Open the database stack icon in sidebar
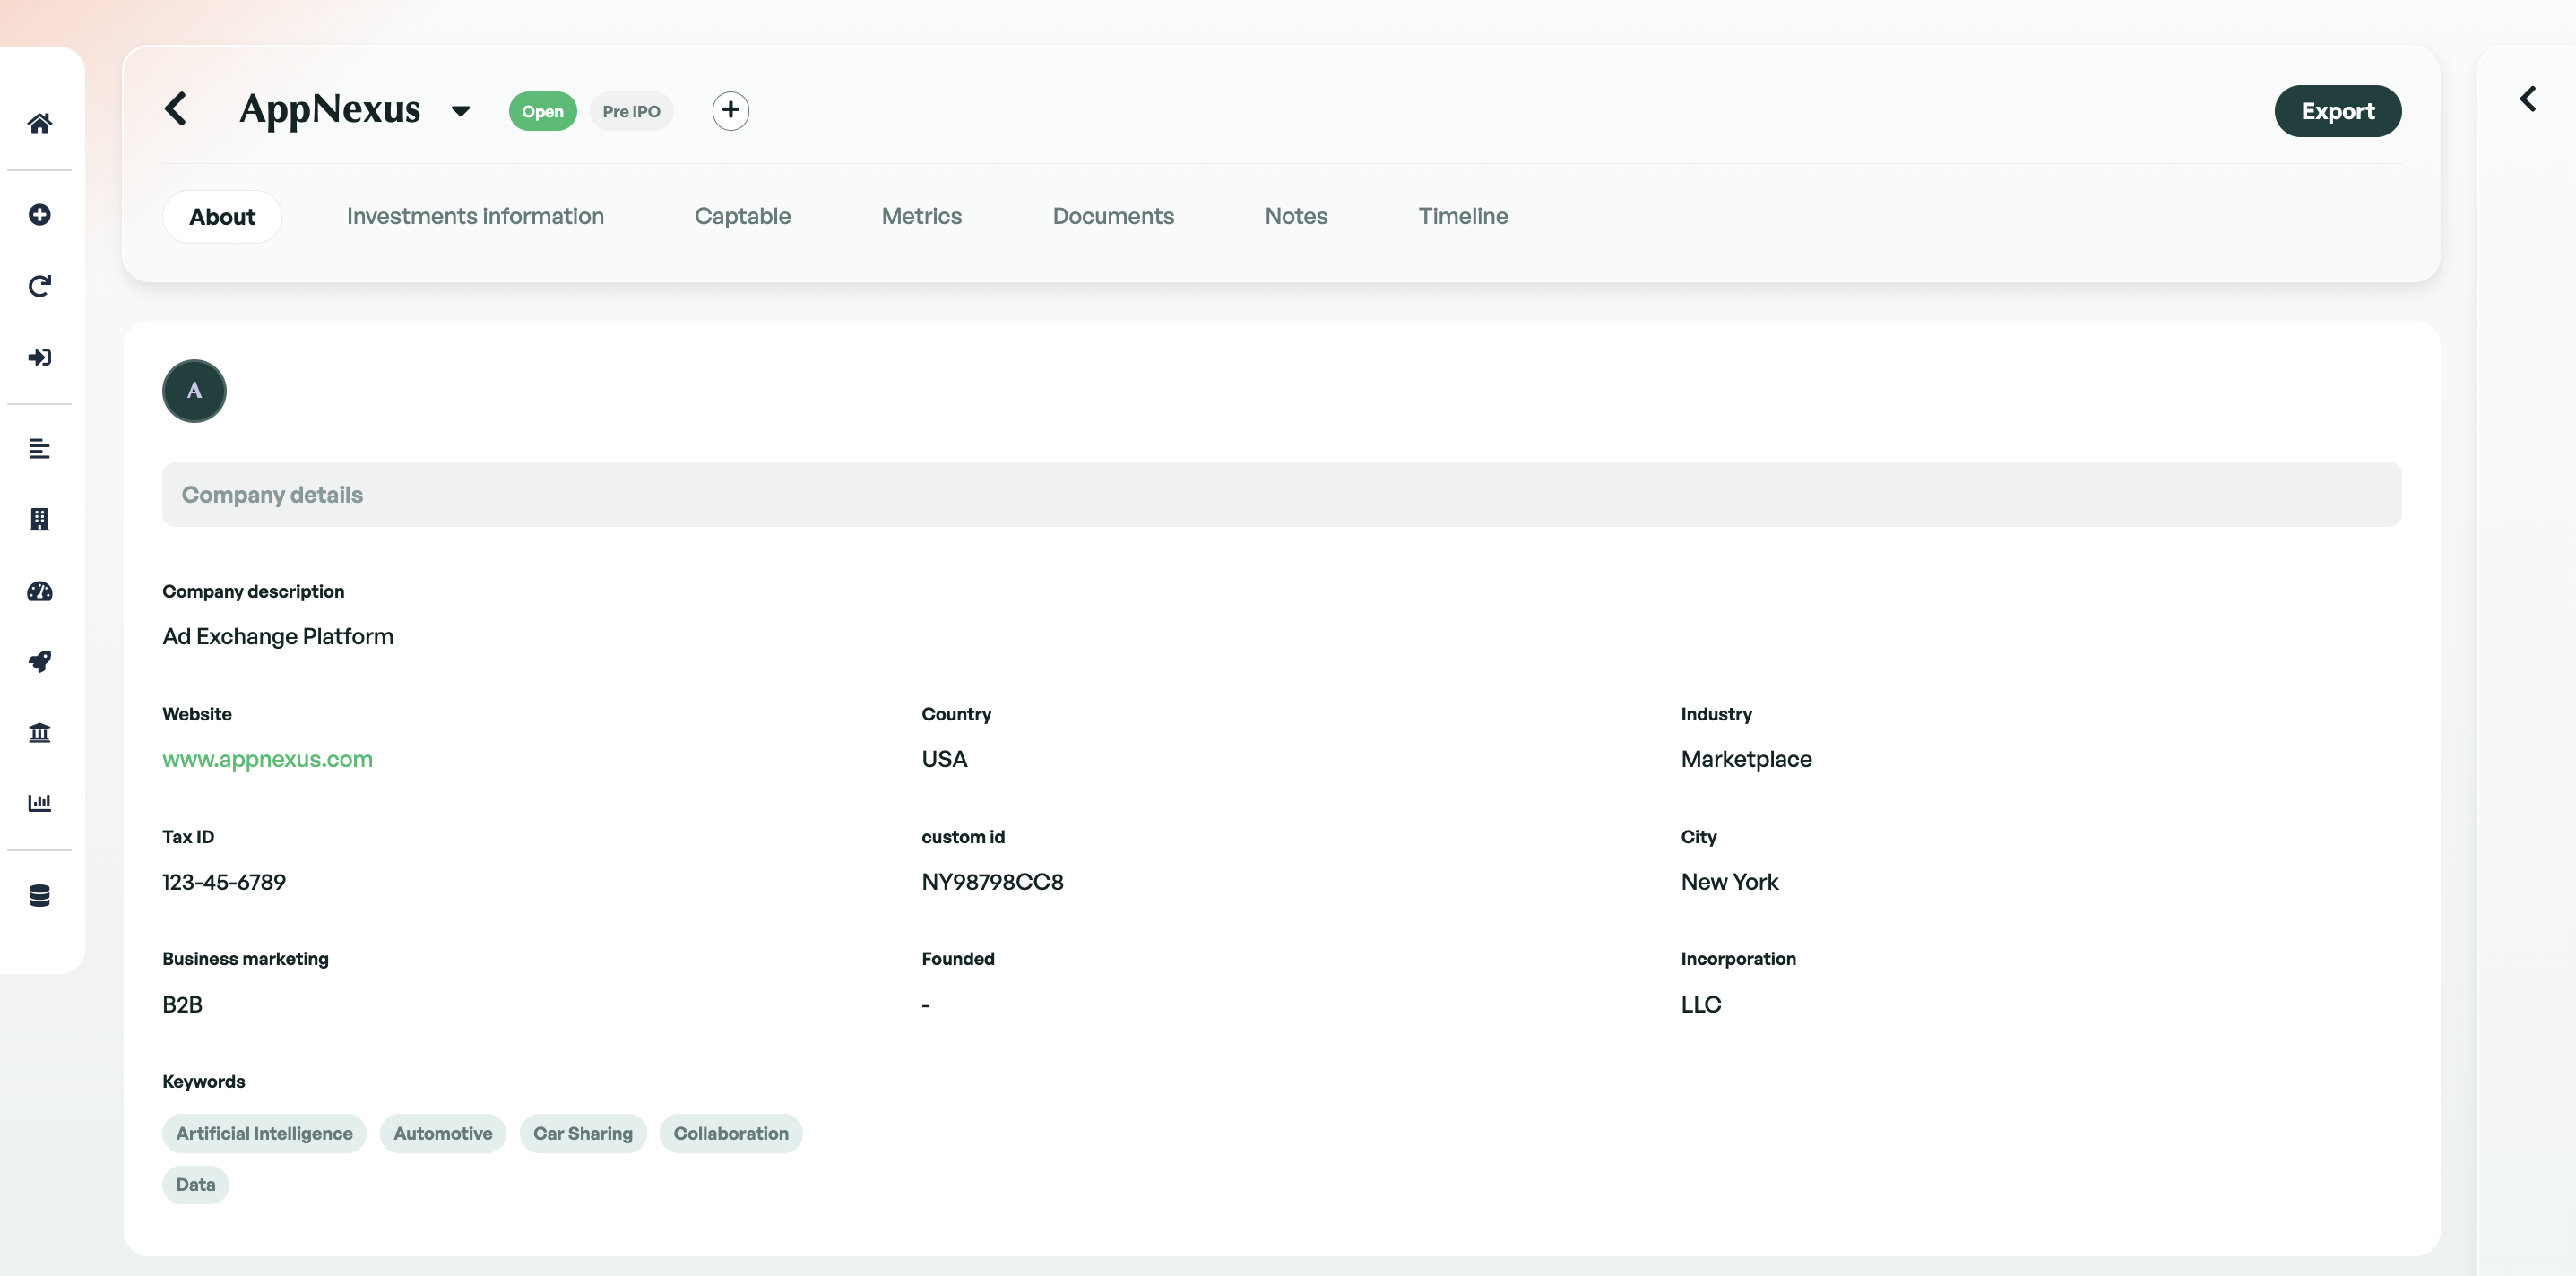 (40, 895)
